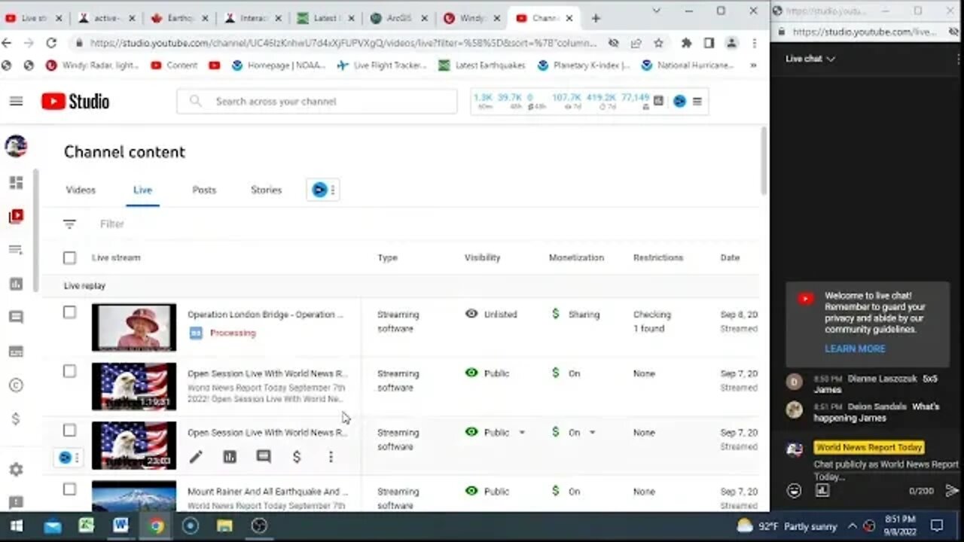The height and width of the screenshot is (542, 964).
Task: Open the Latest Earthquakes bookmark
Action: click(x=482, y=65)
